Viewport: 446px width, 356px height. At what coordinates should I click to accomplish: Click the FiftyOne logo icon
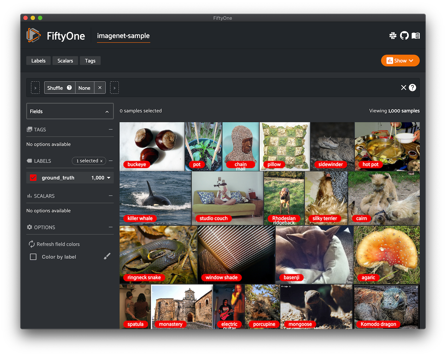click(x=33, y=35)
